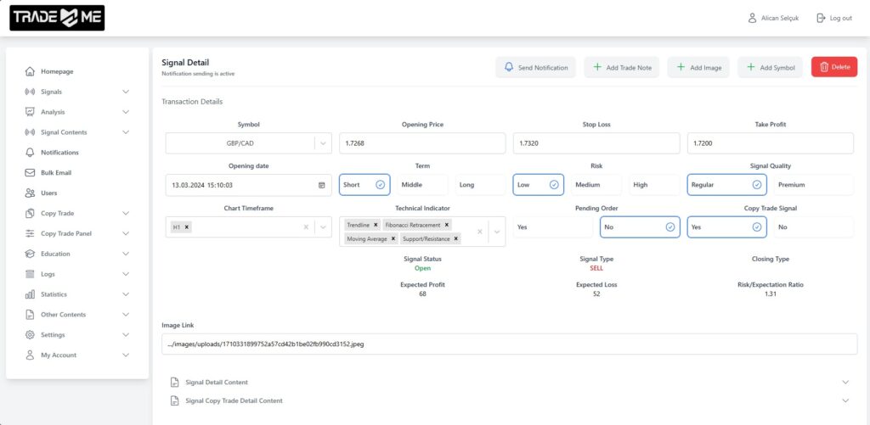The height and width of the screenshot is (425, 870).
Task: Remove the H1 timeframe tag
Action: coord(187,227)
